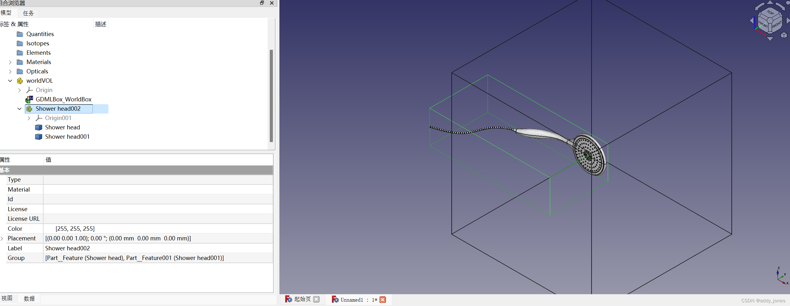Select the worldVOL volume icon
790x306 pixels.
pos(20,81)
